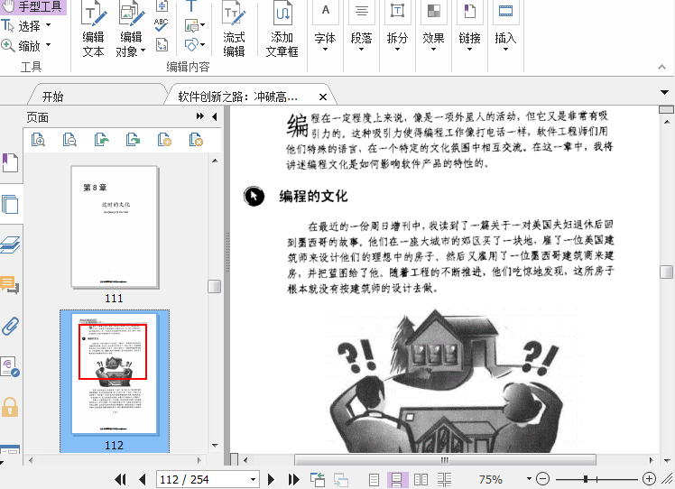The height and width of the screenshot is (489, 675).
Task: Click the 添加文章框 icon in ribbon
Action: [282, 31]
